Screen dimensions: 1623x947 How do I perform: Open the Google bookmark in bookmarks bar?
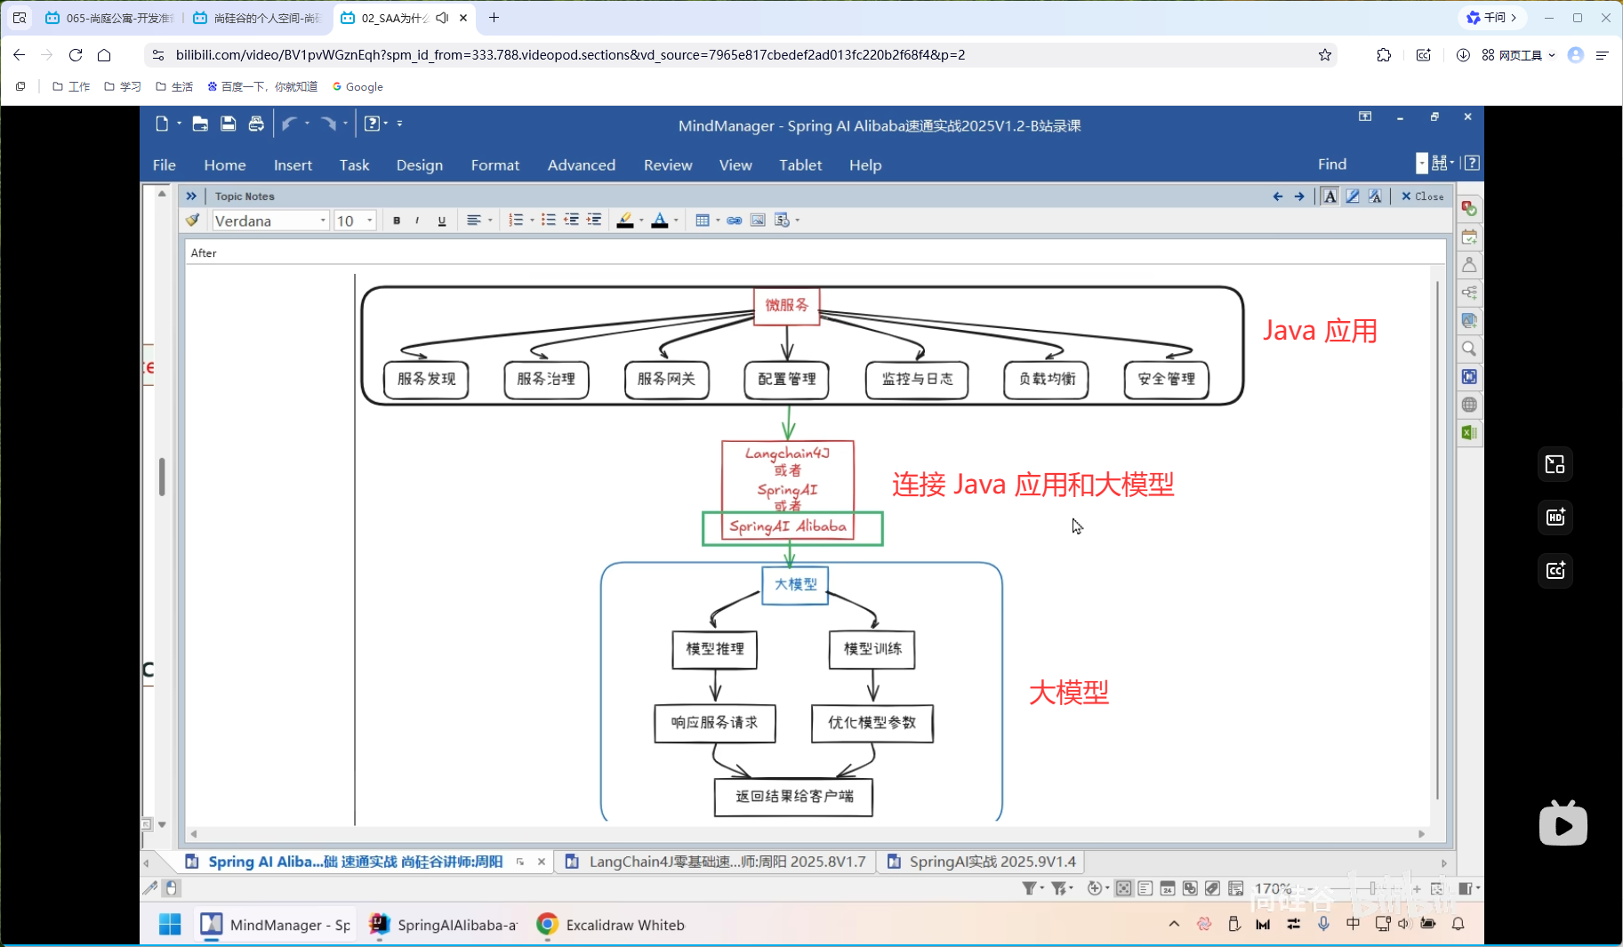click(357, 86)
